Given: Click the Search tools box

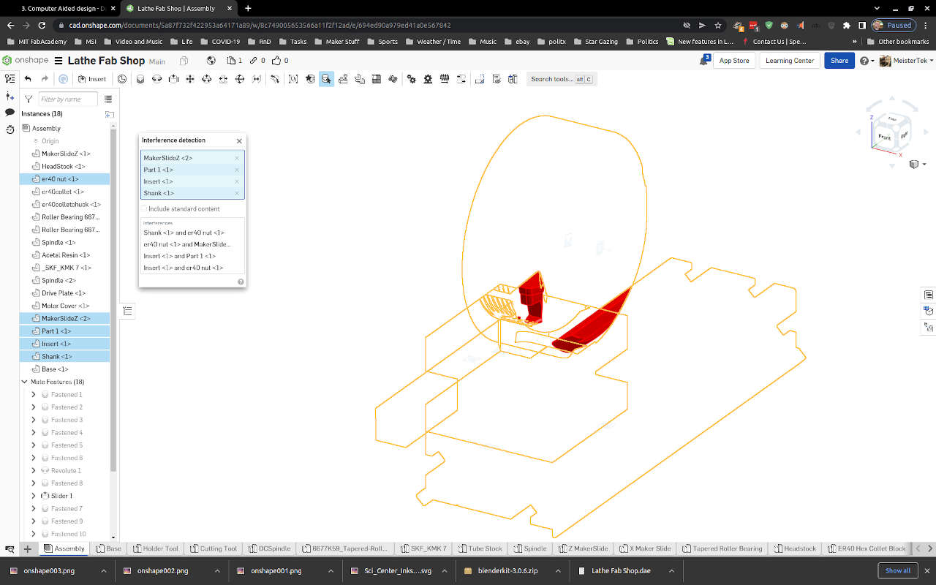Looking at the screenshot, I should click(x=562, y=79).
